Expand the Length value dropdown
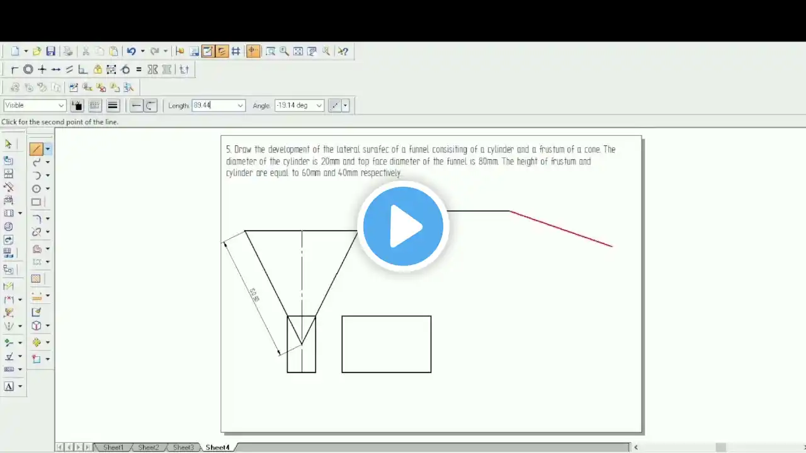This screenshot has height=453, width=806. 240,106
